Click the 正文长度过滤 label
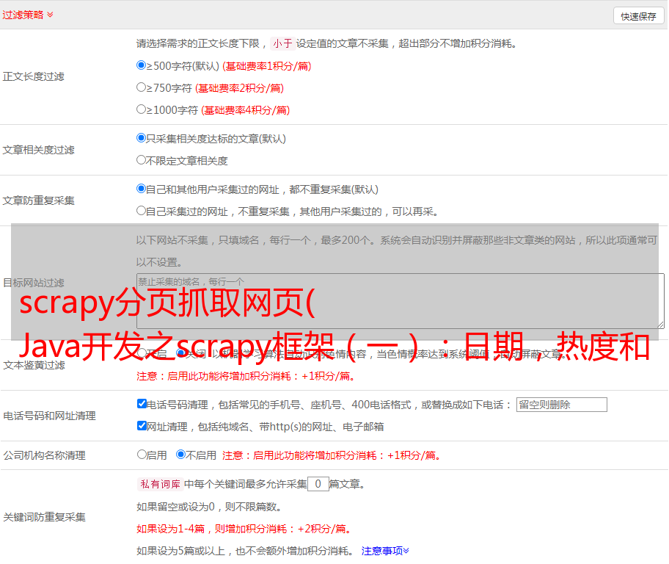669x564 pixels. (34, 77)
